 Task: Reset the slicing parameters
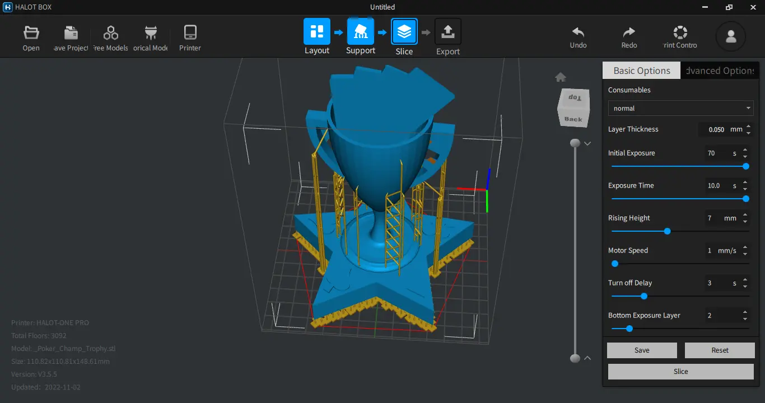720,350
